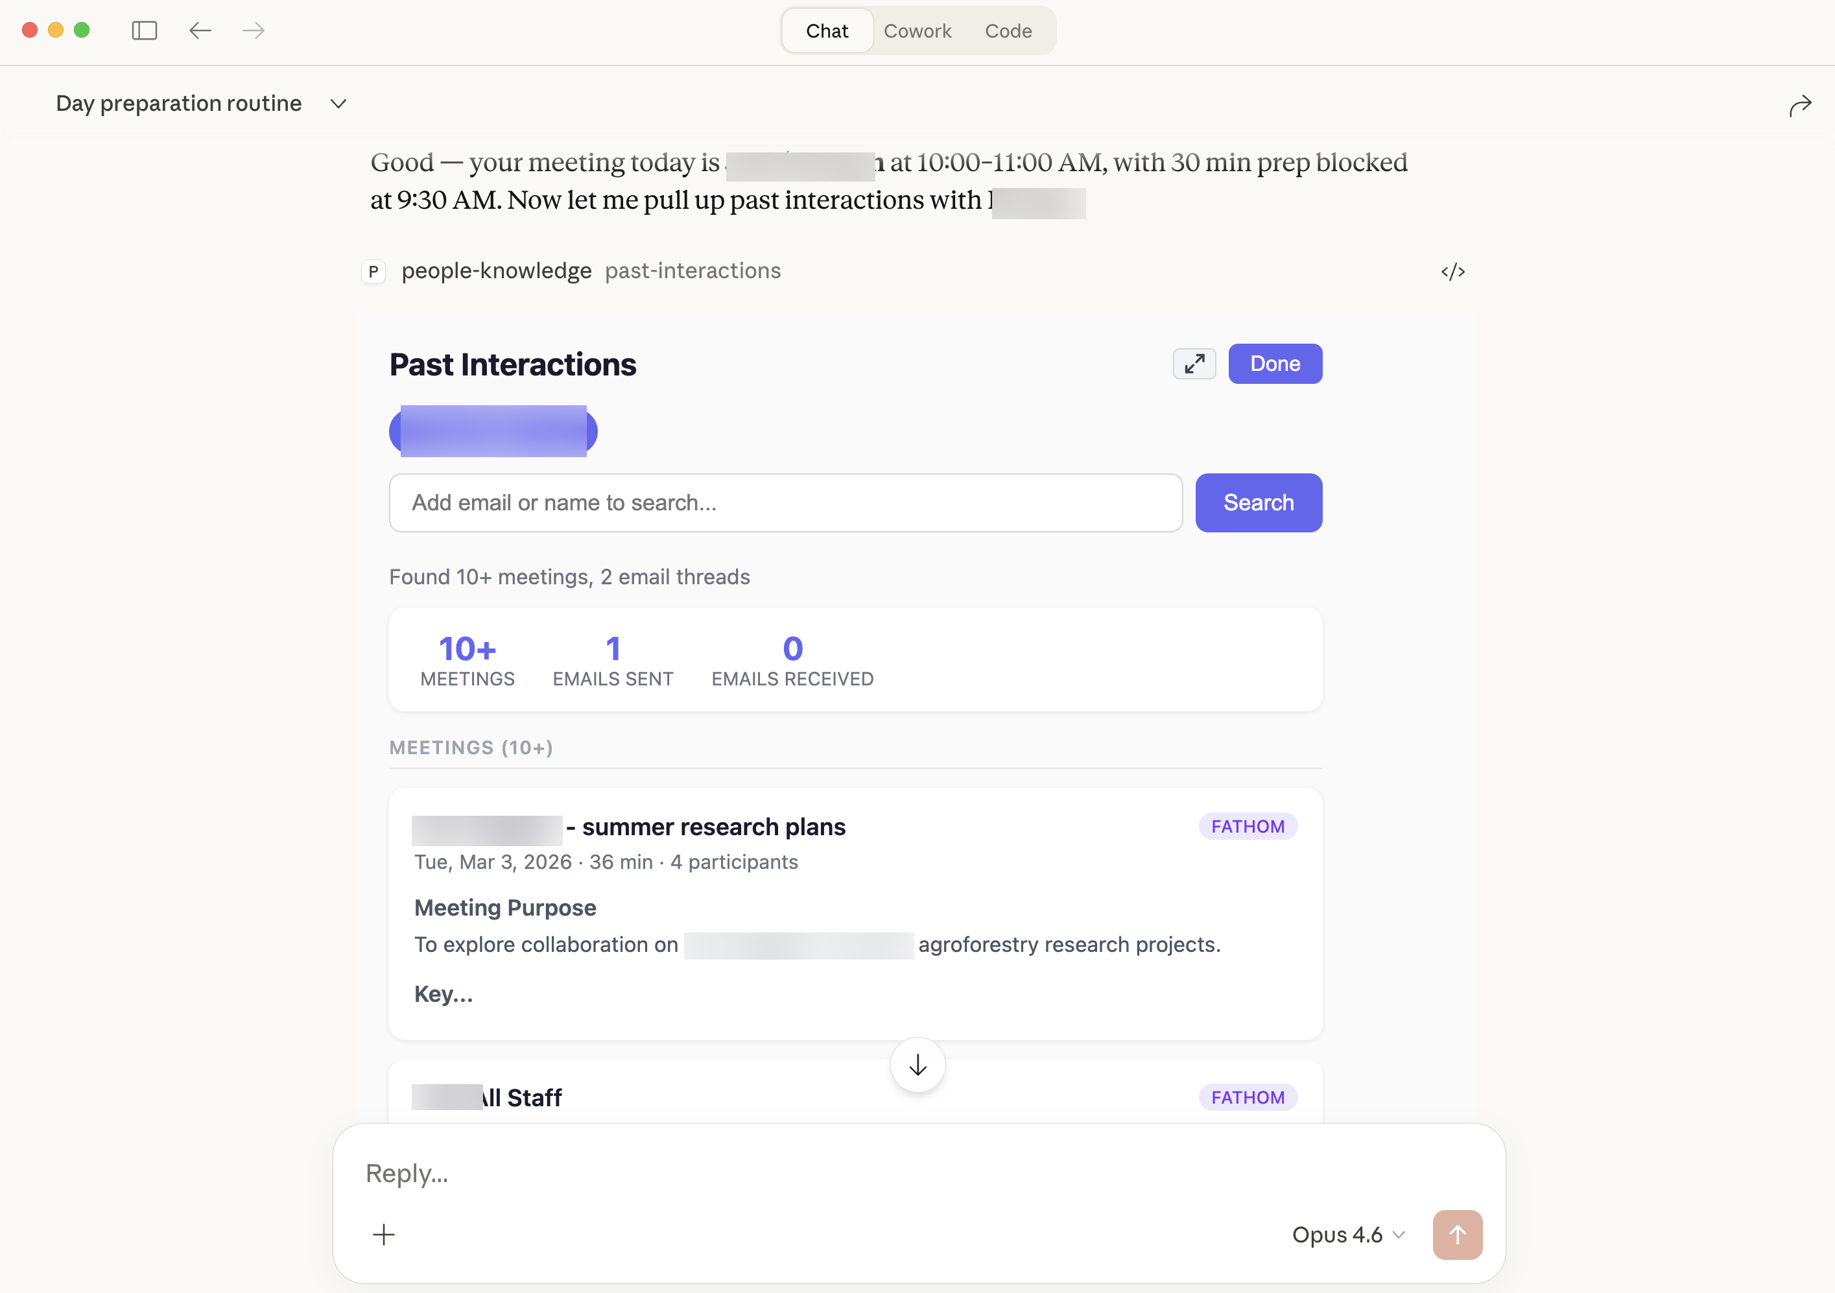Viewport: 1835px width, 1293px height.
Task: Click the people-knowledge P badge icon
Action: tap(373, 272)
